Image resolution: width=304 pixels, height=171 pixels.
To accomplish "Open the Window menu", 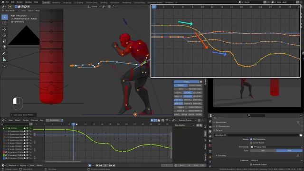I will pyautogui.click(x=28, y=2).
